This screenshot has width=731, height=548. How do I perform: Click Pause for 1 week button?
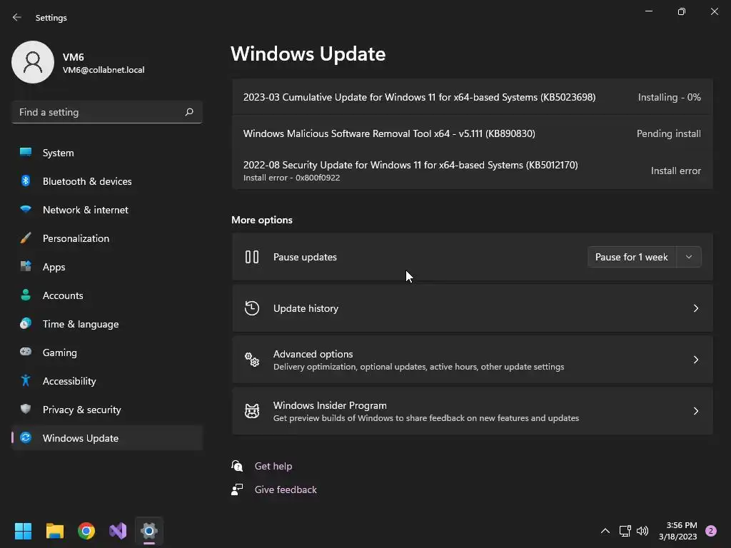click(x=632, y=257)
